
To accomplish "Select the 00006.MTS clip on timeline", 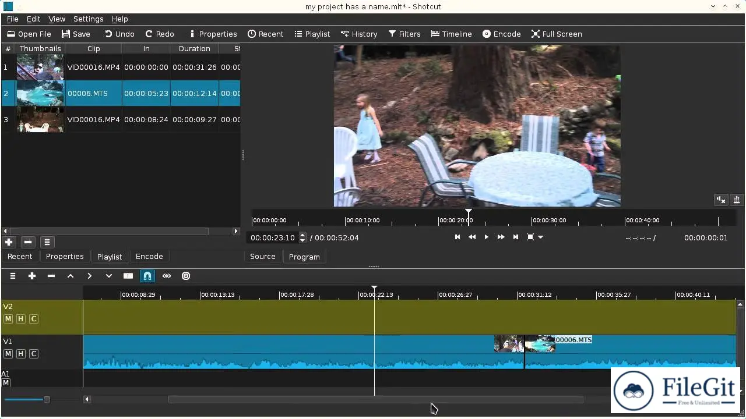I will pyautogui.click(x=630, y=351).
